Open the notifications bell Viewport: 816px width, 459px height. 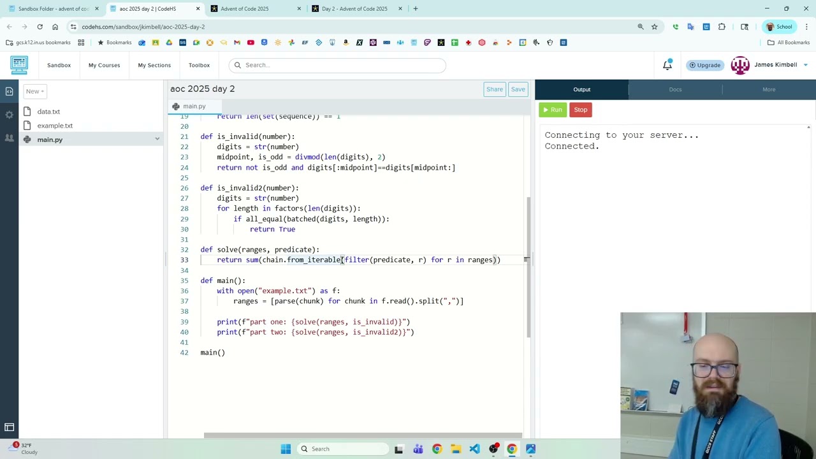(667, 65)
